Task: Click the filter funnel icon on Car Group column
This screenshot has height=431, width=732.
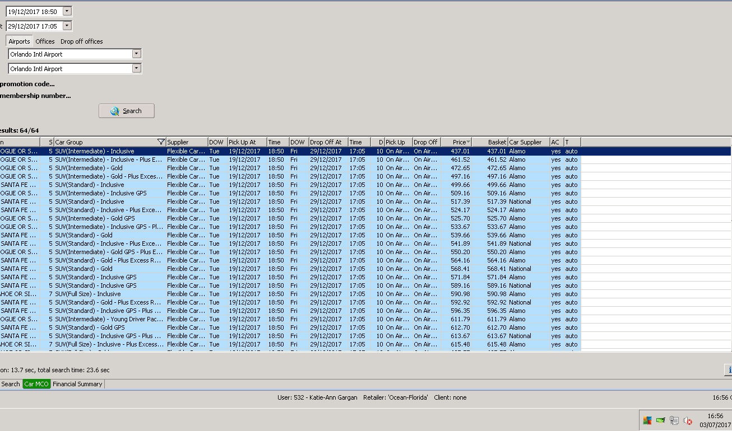Action: [x=161, y=142]
